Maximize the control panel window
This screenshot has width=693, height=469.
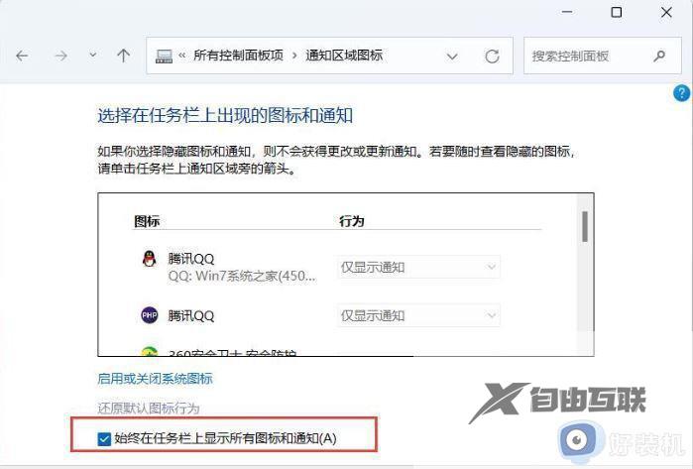(x=616, y=12)
